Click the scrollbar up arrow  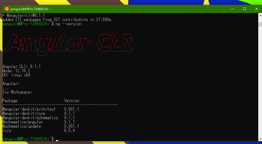tap(260, 15)
